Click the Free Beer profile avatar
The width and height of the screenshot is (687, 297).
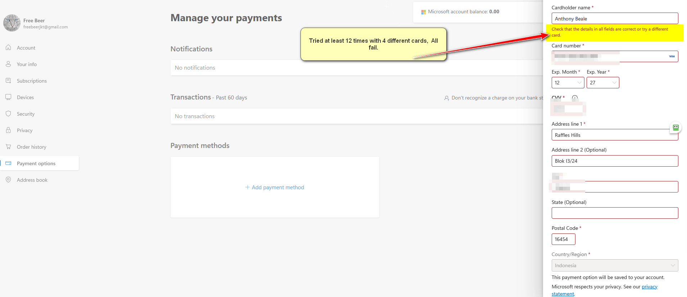[x=12, y=23]
